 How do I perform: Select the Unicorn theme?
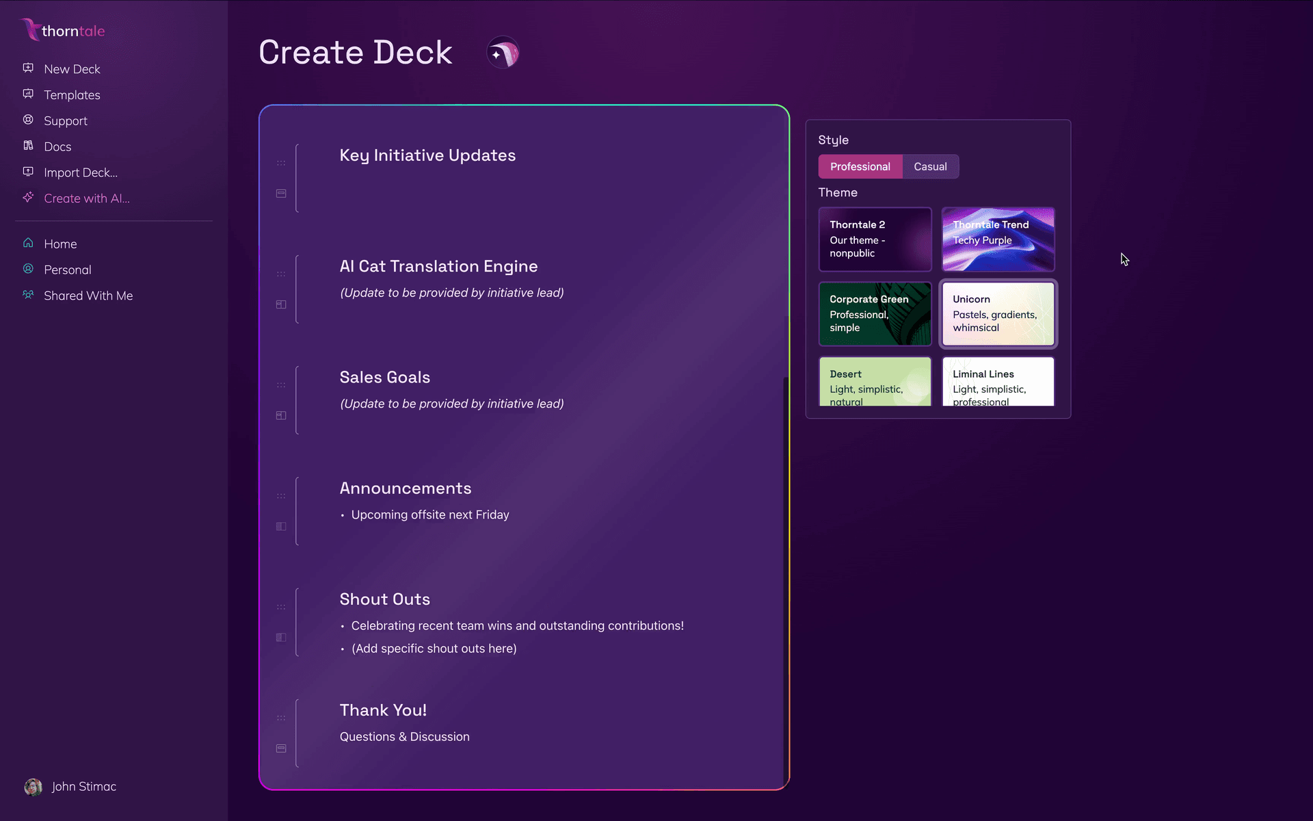click(x=998, y=313)
